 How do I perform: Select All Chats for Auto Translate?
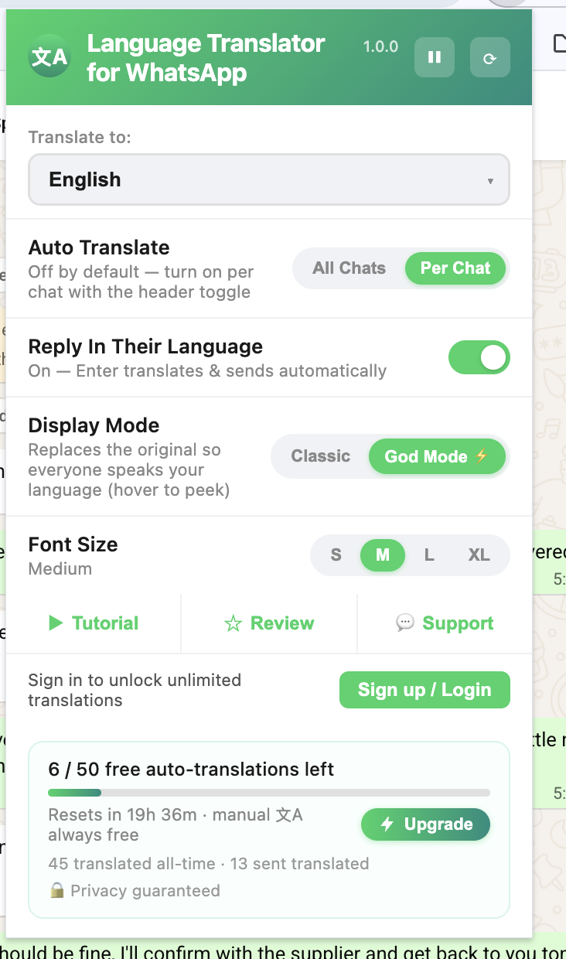(349, 268)
